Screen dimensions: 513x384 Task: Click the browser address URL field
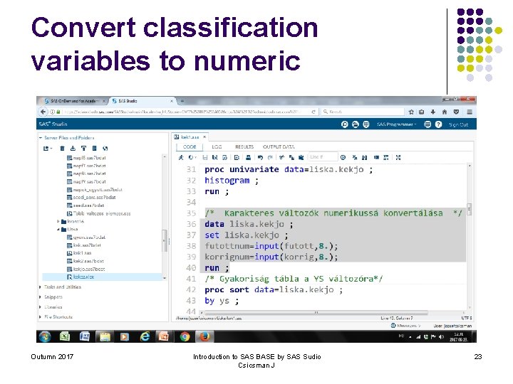tap(182, 112)
